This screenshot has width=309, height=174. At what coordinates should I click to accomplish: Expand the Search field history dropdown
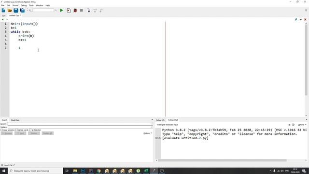[151, 124]
